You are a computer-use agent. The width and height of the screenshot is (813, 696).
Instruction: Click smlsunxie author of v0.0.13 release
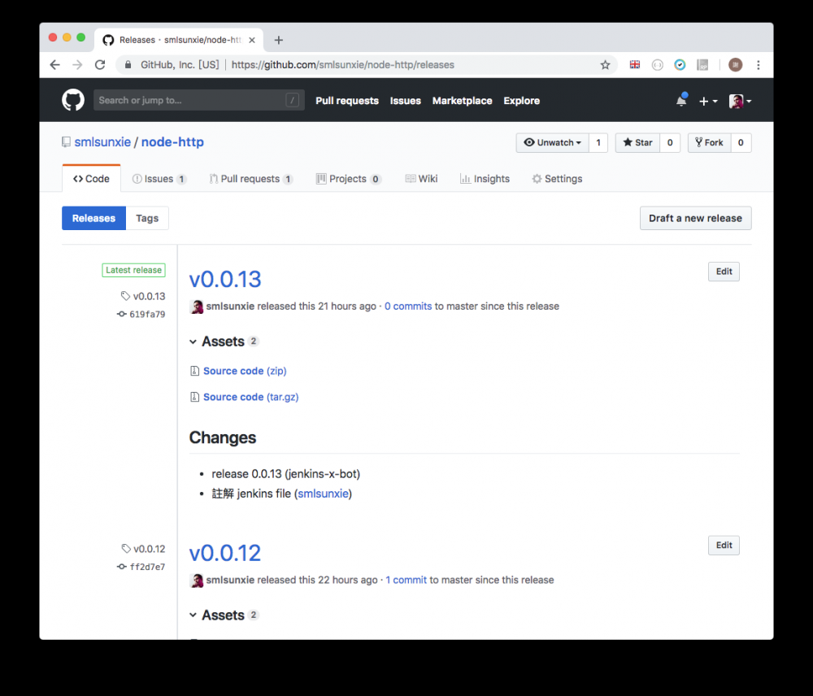click(230, 307)
